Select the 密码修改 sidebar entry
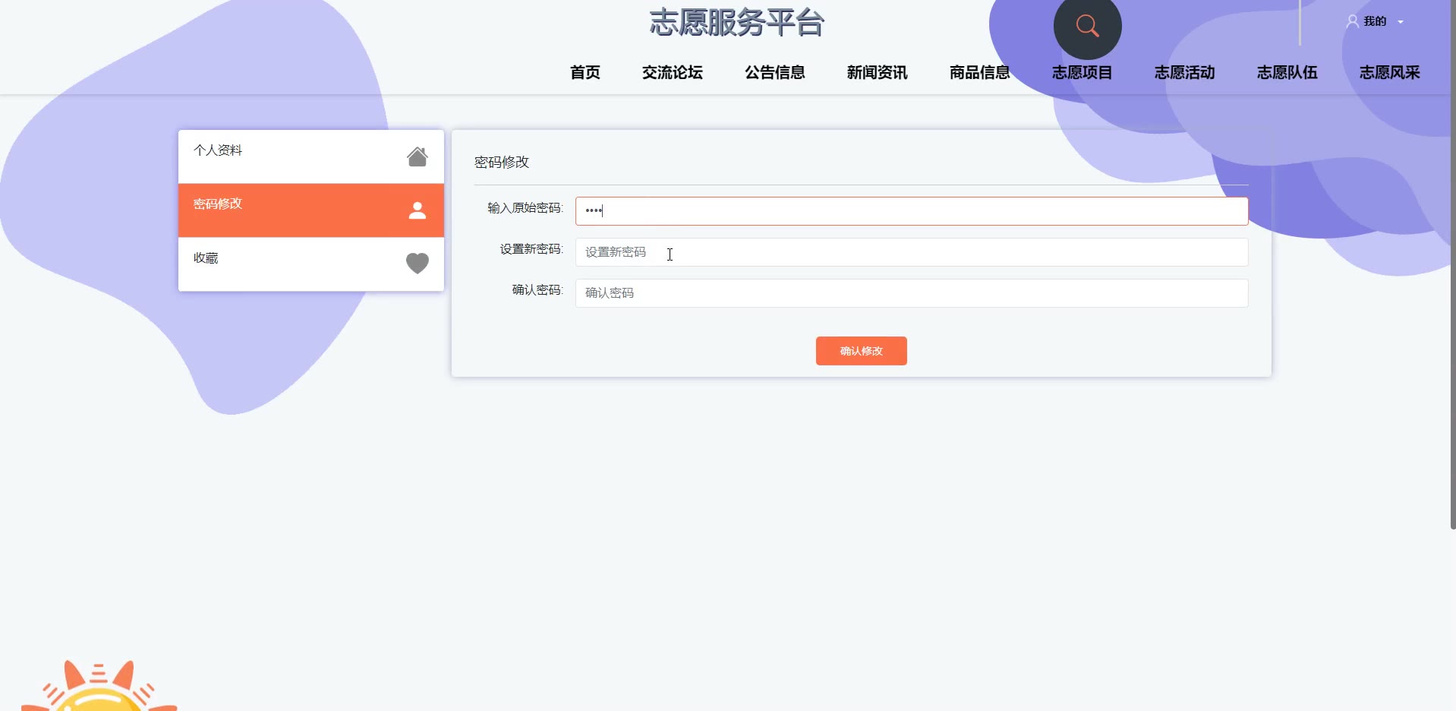 [311, 210]
